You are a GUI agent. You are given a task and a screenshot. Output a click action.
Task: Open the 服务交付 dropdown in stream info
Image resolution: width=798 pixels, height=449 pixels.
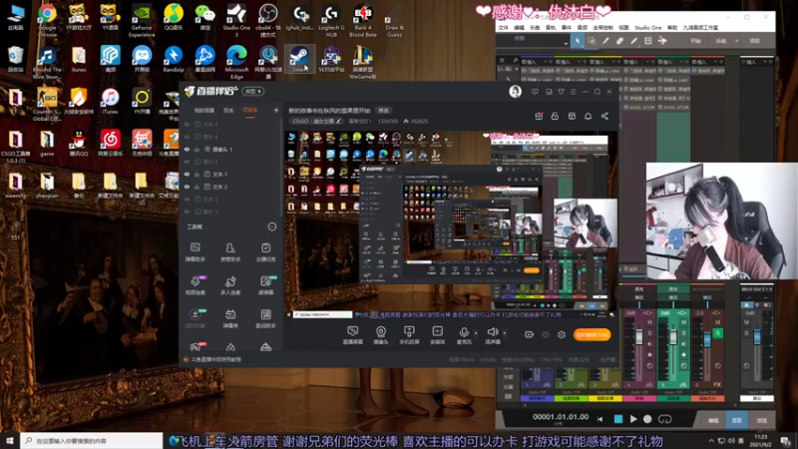[360, 121]
